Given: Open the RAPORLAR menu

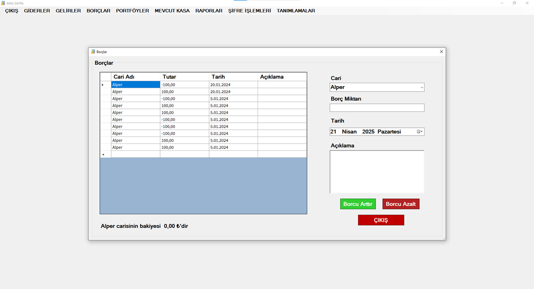Looking at the screenshot, I should (209, 10).
